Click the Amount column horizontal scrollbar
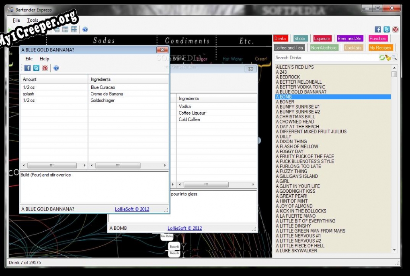 [x=51, y=165]
